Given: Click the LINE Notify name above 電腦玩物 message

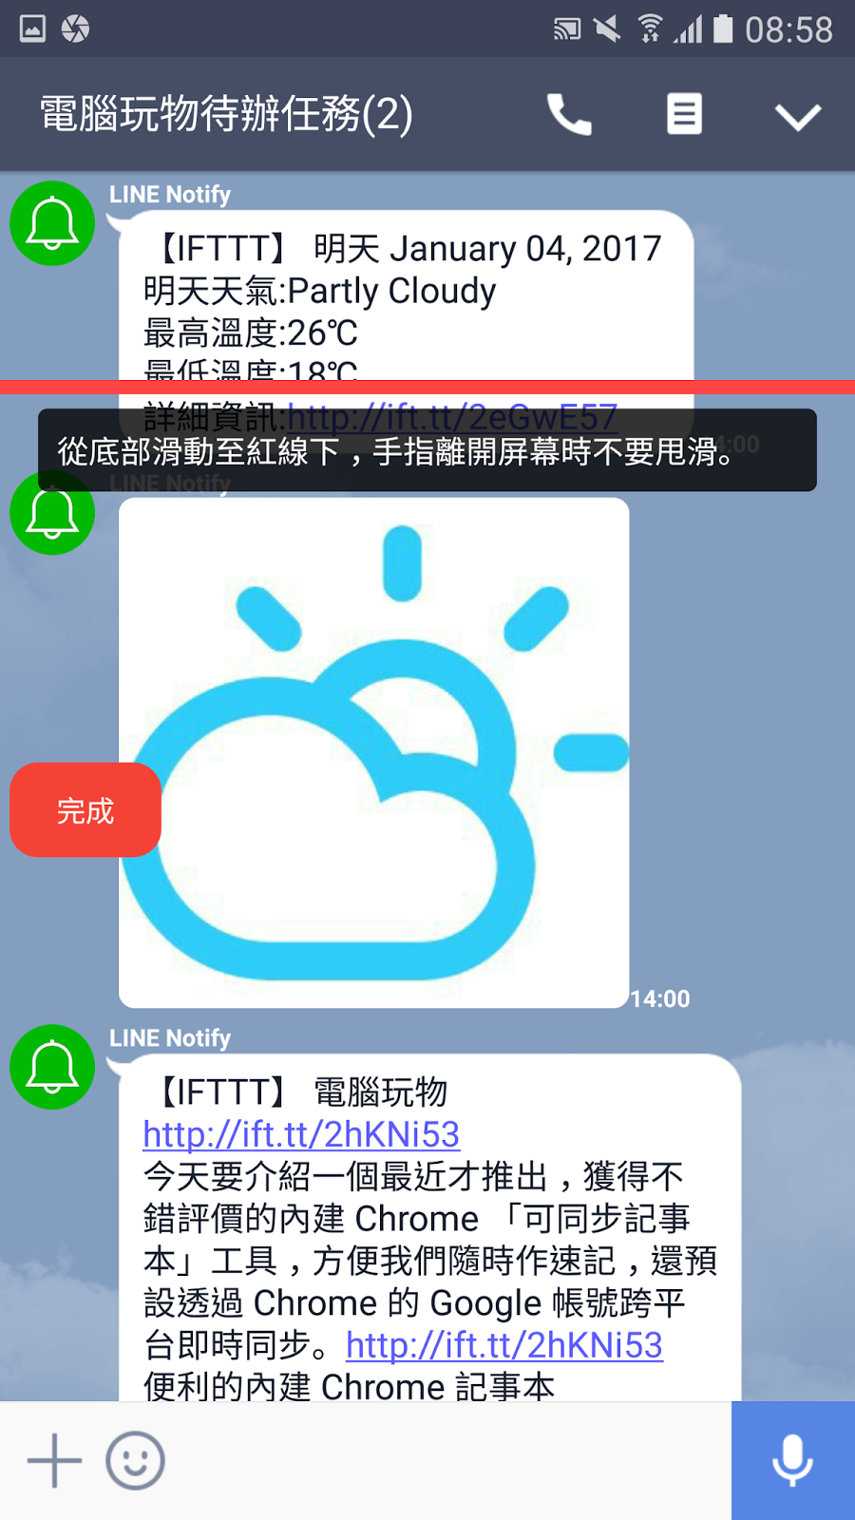Looking at the screenshot, I should [170, 1038].
